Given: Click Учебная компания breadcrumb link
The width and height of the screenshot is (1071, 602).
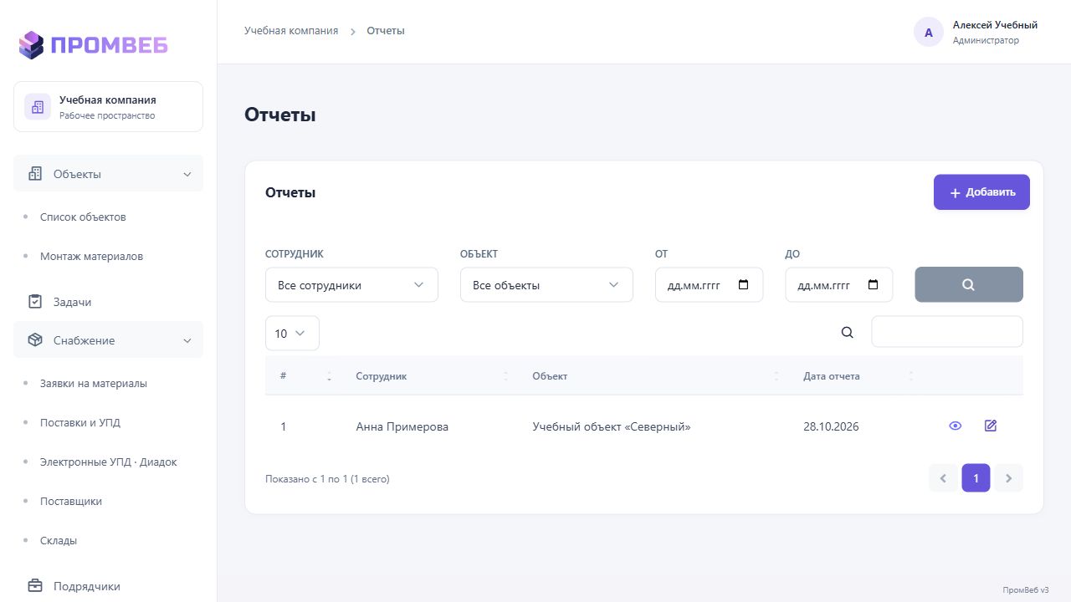Looking at the screenshot, I should coord(291,30).
